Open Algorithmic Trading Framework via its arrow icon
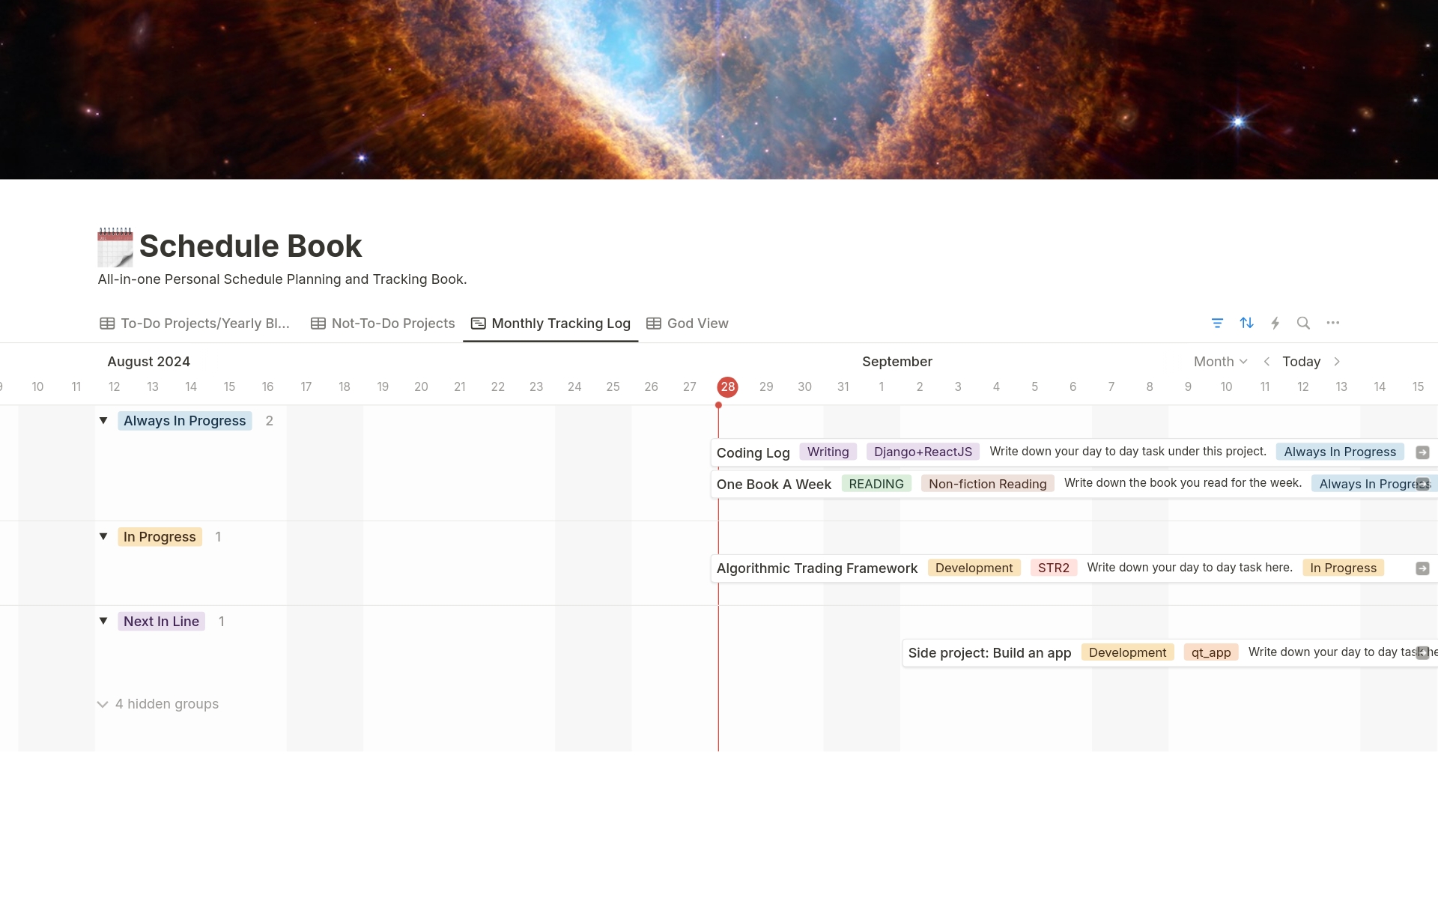Image resolution: width=1438 pixels, height=898 pixels. (x=1422, y=568)
